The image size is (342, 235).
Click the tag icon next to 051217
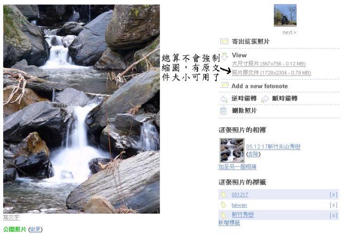pyautogui.click(x=223, y=194)
